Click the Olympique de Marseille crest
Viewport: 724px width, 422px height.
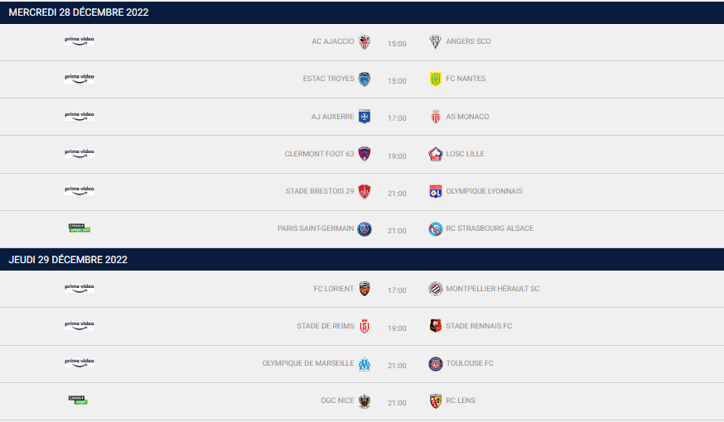tap(364, 364)
